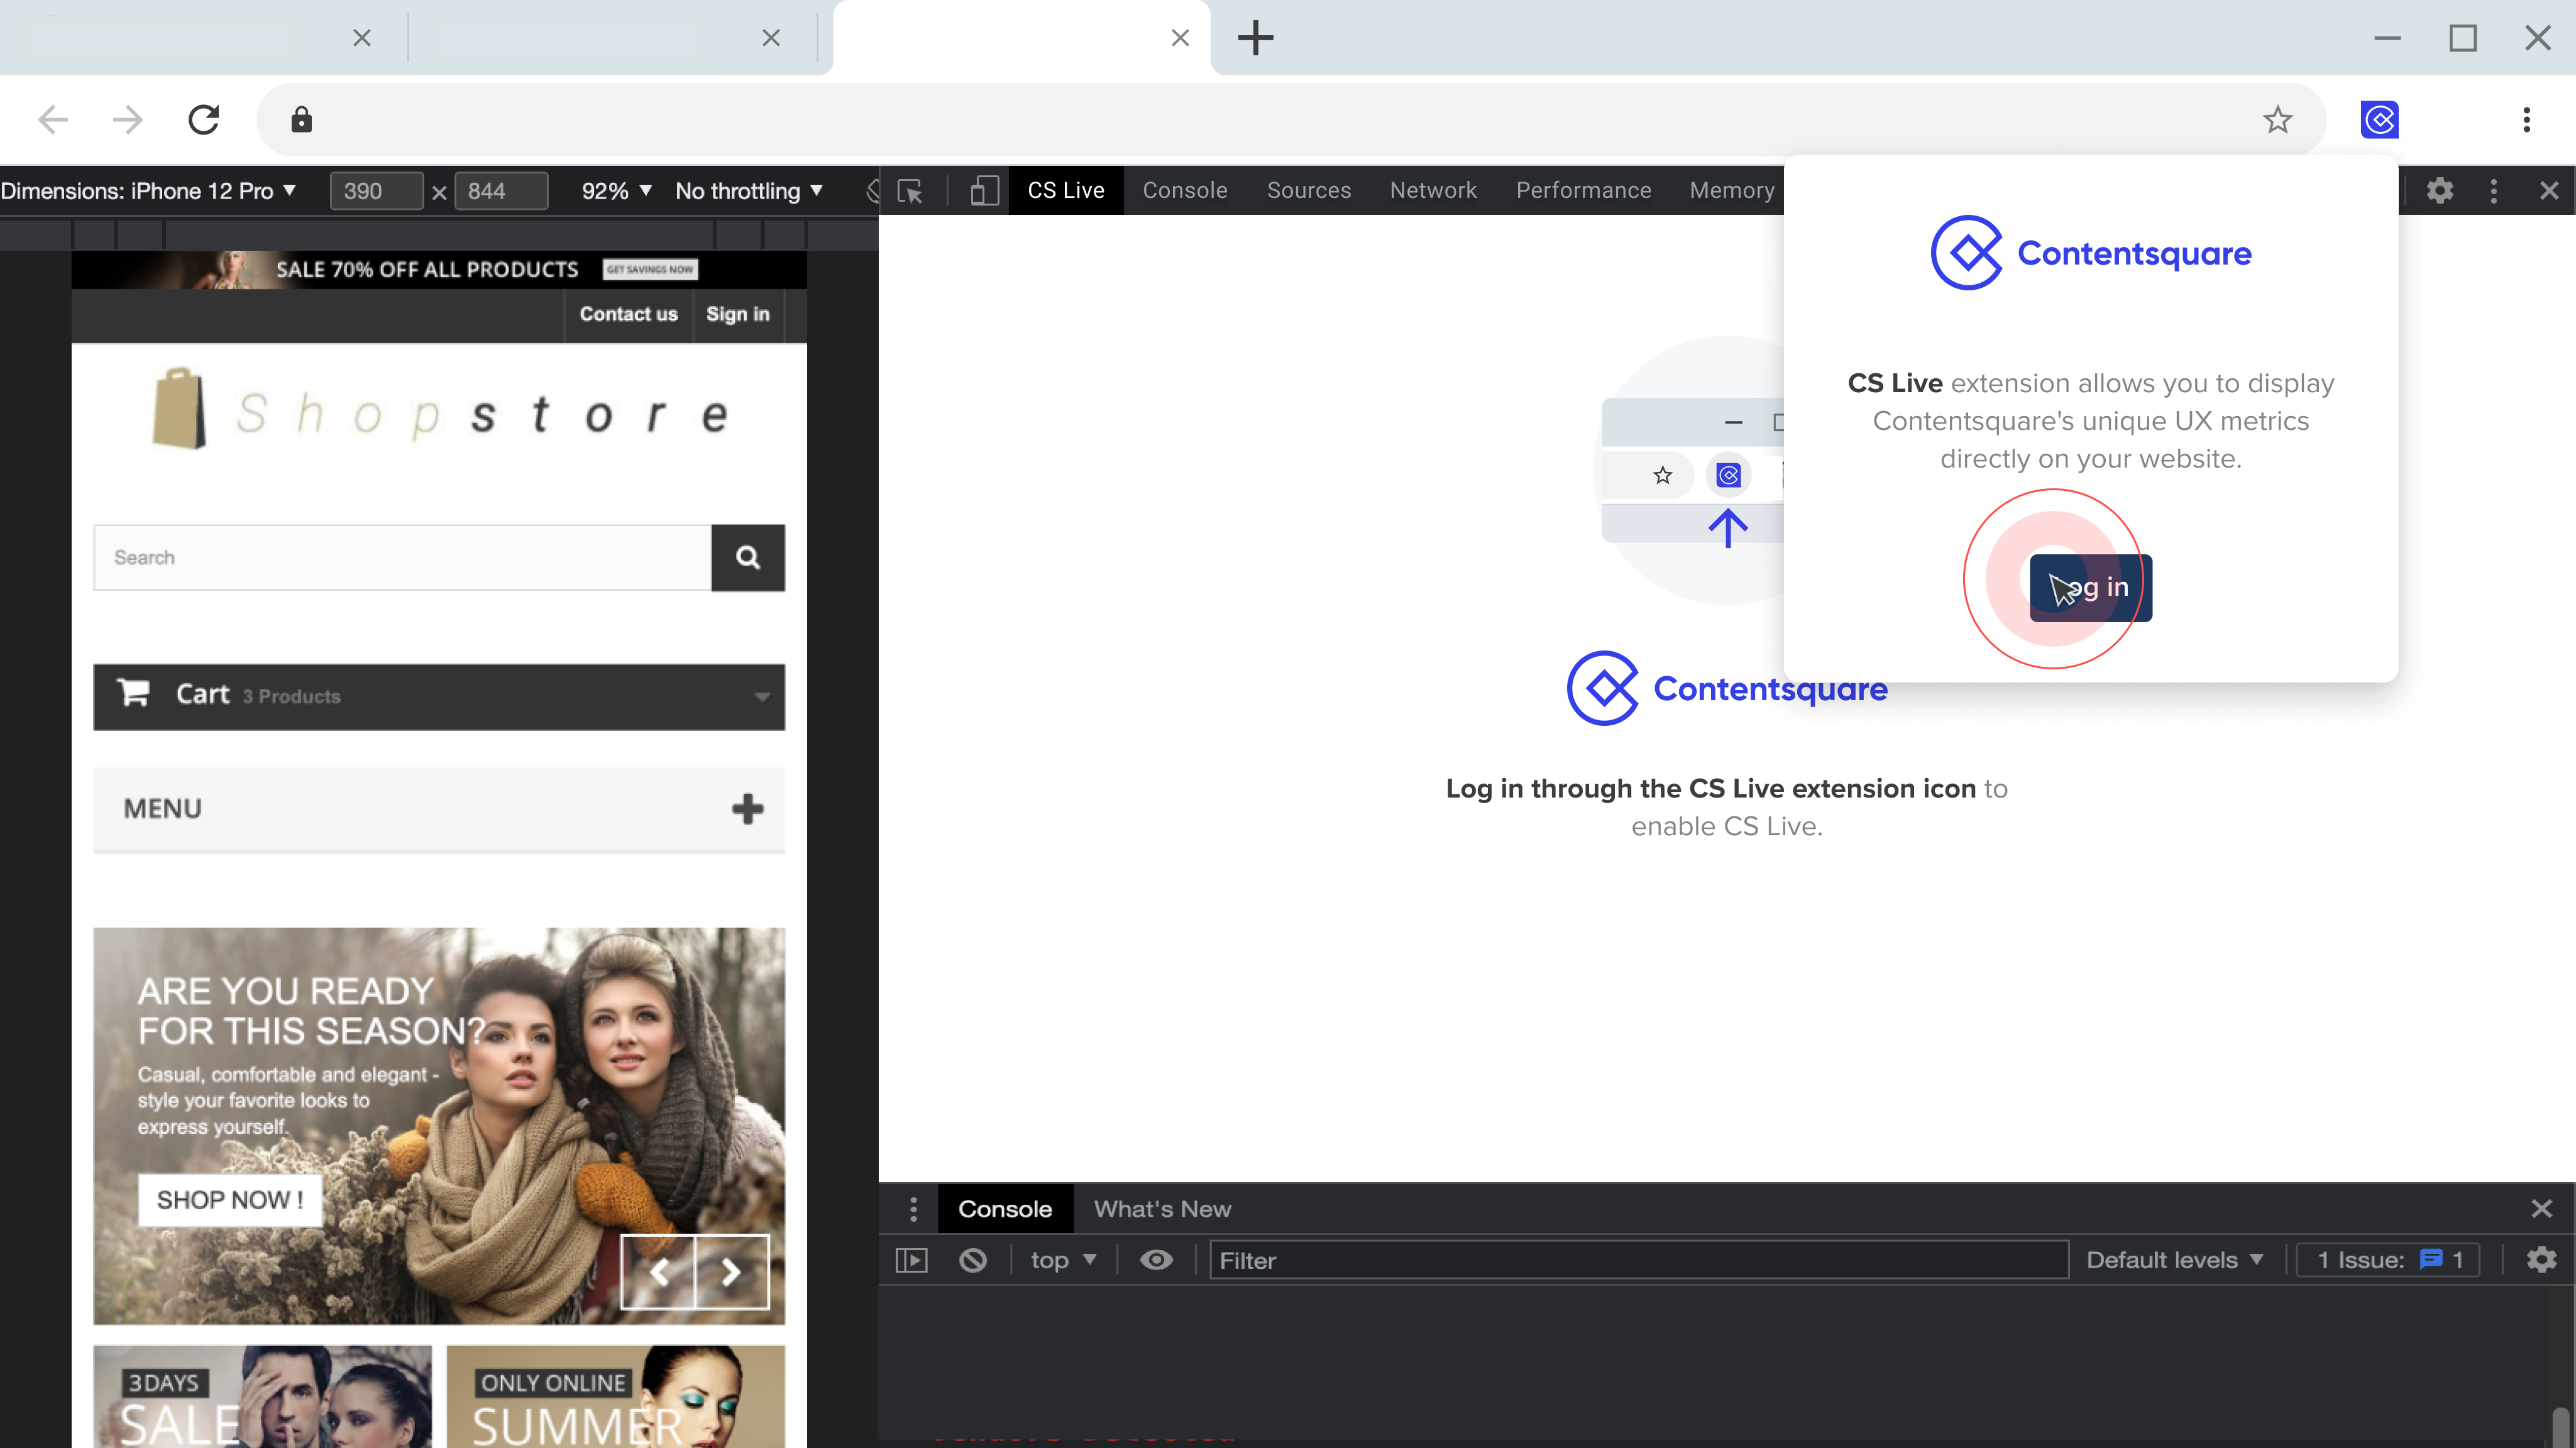Click the Search input field

click(x=402, y=557)
